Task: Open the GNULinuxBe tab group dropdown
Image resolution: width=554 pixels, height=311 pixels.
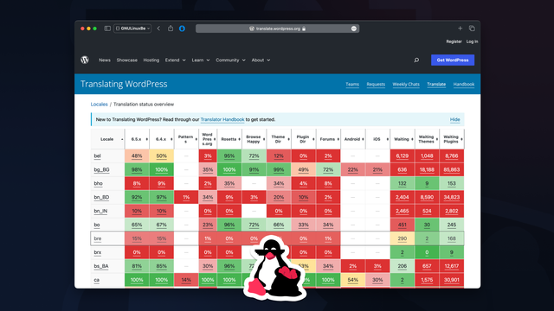Action: coord(132,29)
